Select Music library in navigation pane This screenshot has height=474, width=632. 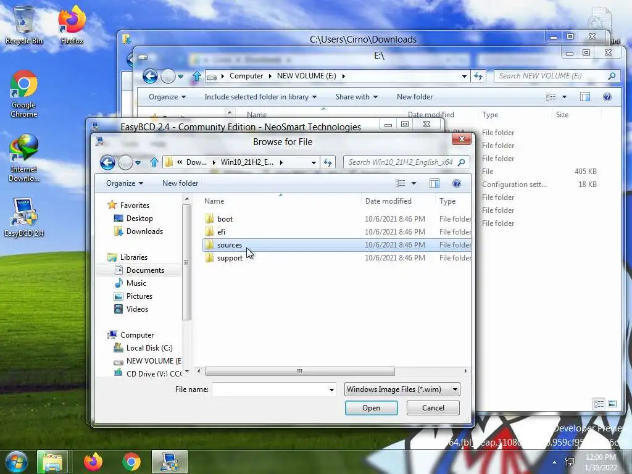[136, 283]
